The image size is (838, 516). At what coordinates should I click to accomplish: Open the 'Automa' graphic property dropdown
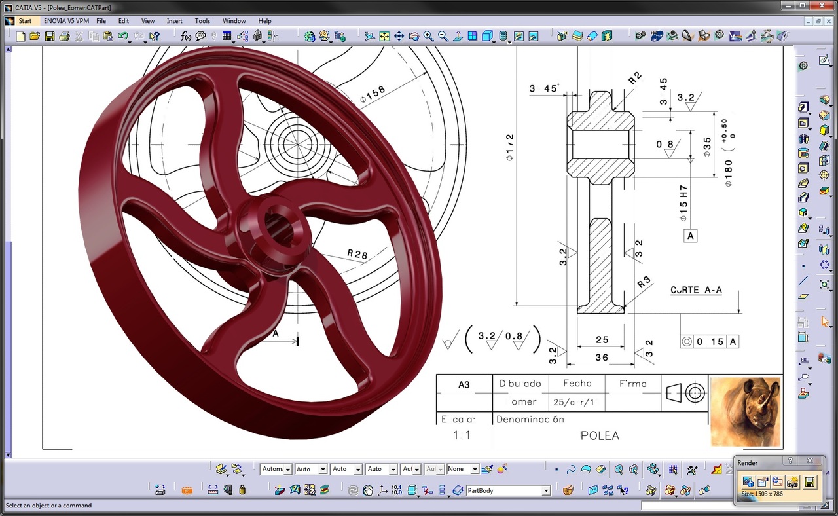[x=276, y=469]
